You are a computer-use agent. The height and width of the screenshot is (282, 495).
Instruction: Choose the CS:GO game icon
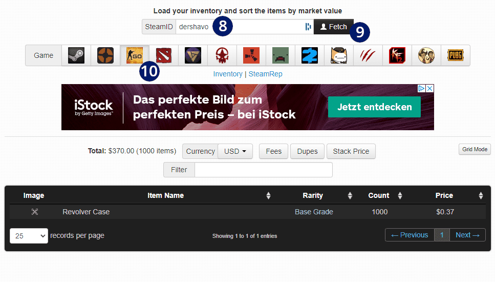135,55
